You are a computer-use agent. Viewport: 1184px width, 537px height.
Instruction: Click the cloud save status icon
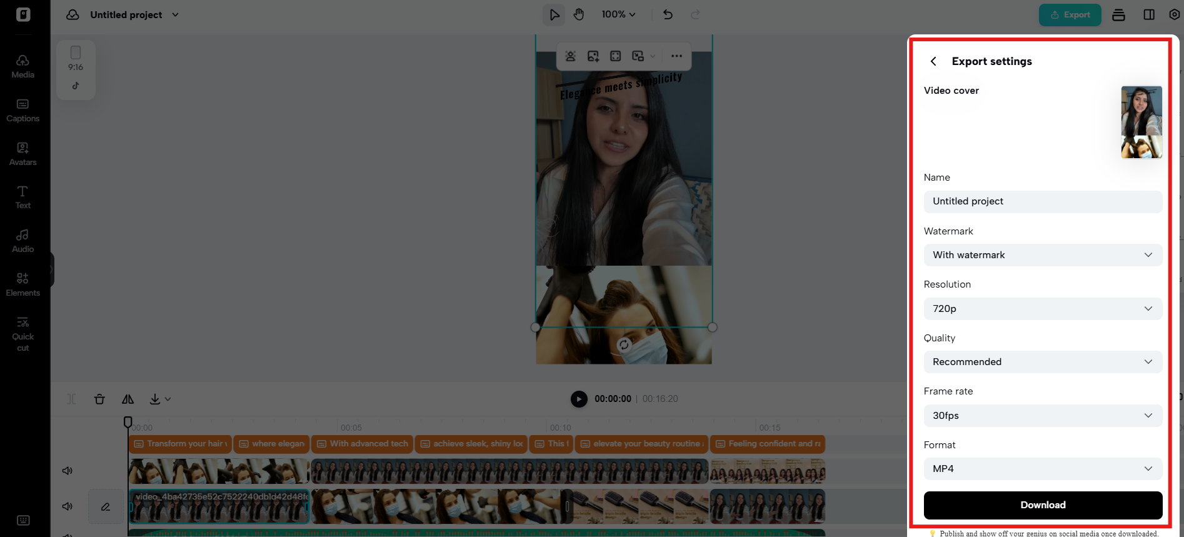point(73,14)
